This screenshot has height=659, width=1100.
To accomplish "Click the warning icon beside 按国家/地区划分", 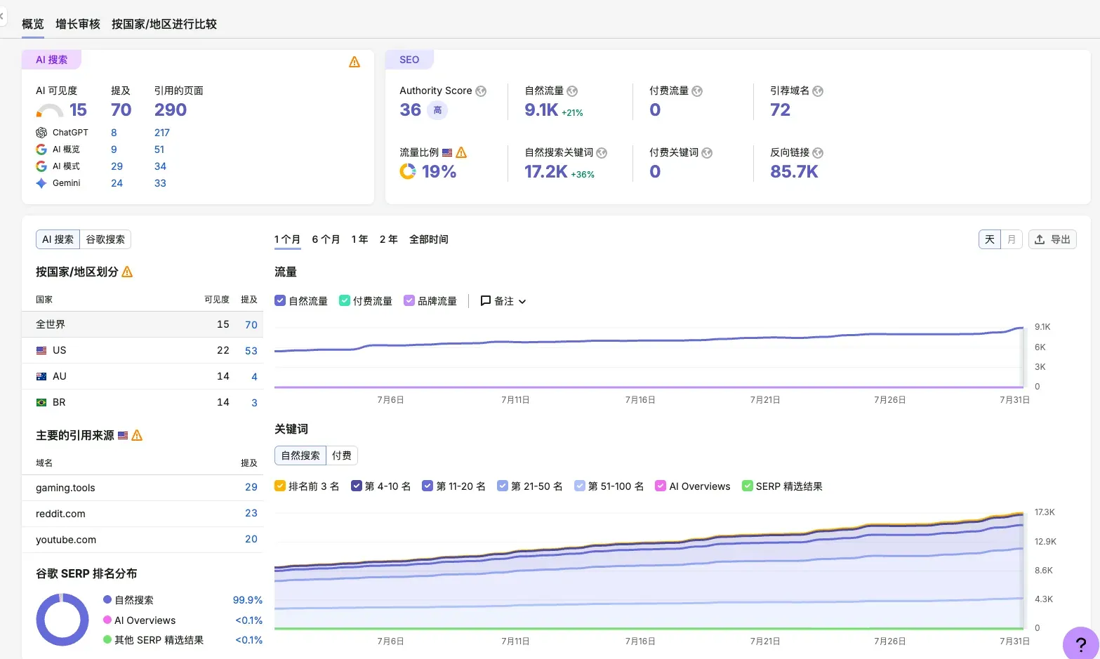I will pos(127,272).
